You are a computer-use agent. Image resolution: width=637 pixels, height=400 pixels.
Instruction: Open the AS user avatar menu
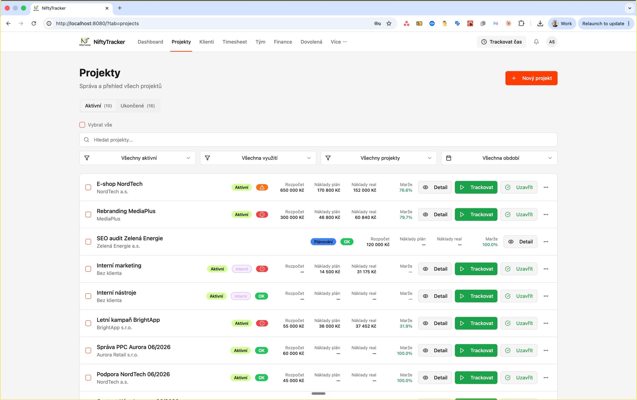tap(552, 42)
